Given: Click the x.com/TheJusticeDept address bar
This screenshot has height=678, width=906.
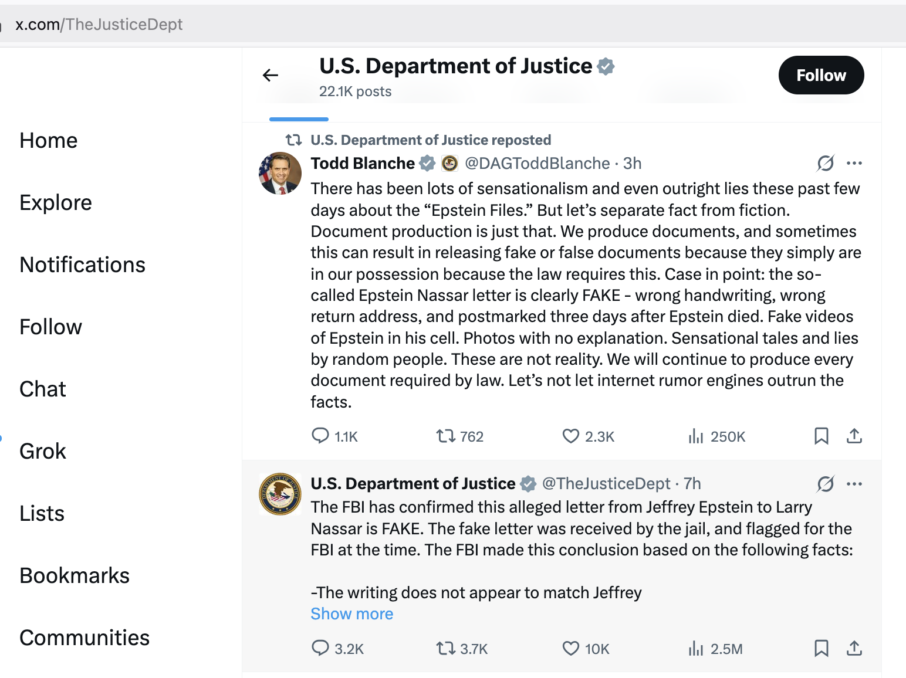Looking at the screenshot, I should [x=99, y=25].
